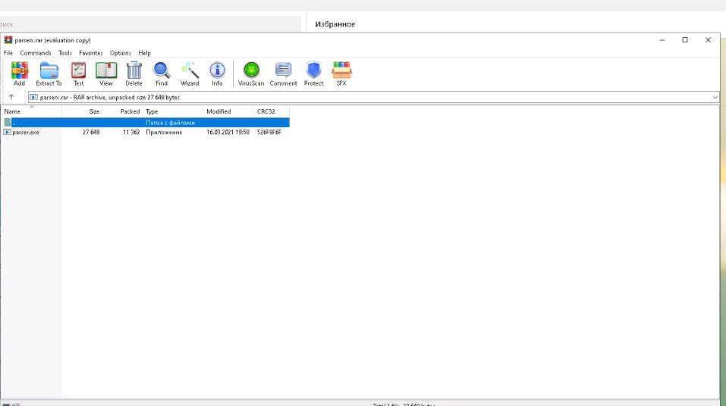The image size is (726, 406).
Task: Click the parent folder icon in list
Action: (x=7, y=123)
